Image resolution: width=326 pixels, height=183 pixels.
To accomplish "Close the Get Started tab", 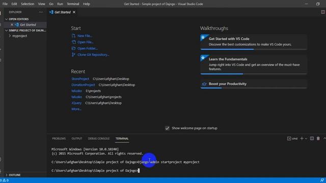I will 74,12.
